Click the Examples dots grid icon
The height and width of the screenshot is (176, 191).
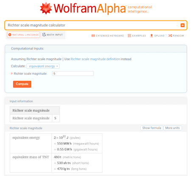(x=129, y=36)
